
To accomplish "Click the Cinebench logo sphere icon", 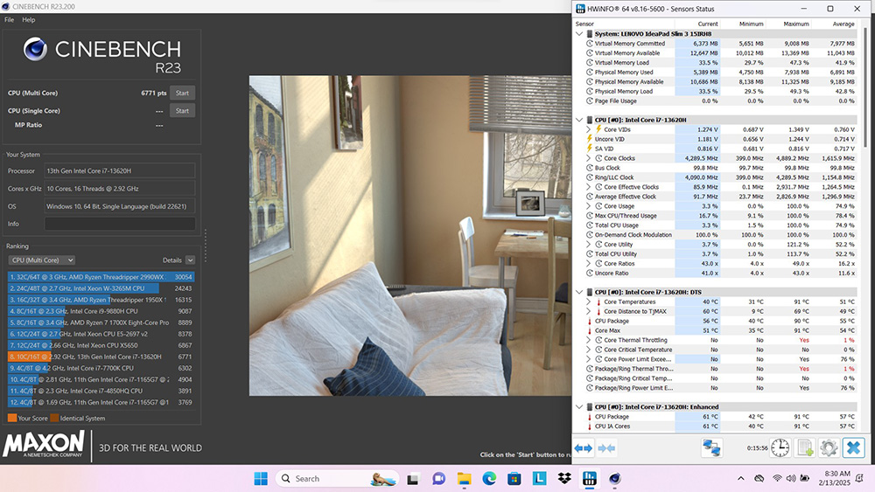I will (35, 49).
